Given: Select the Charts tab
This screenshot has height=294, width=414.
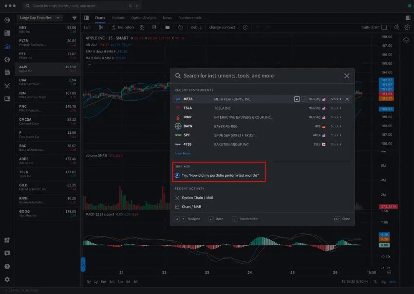Looking at the screenshot, I should 100,18.
